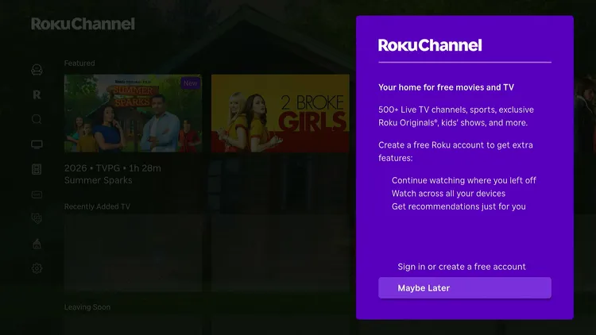Open the armchair Home icon in sidebar
596x335 pixels.
[x=37, y=70]
